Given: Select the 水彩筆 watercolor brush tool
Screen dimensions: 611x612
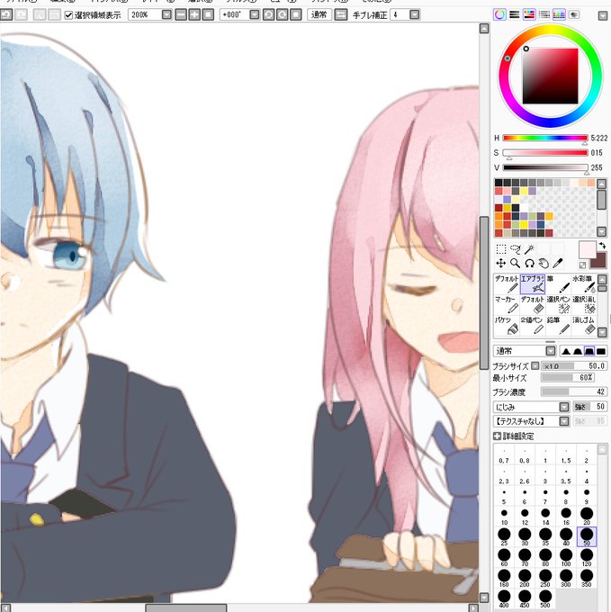Looking at the screenshot, I should click(x=584, y=283).
